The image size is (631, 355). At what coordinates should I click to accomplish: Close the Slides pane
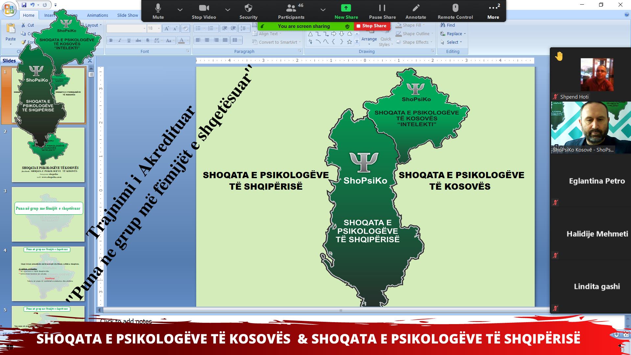[x=90, y=61]
